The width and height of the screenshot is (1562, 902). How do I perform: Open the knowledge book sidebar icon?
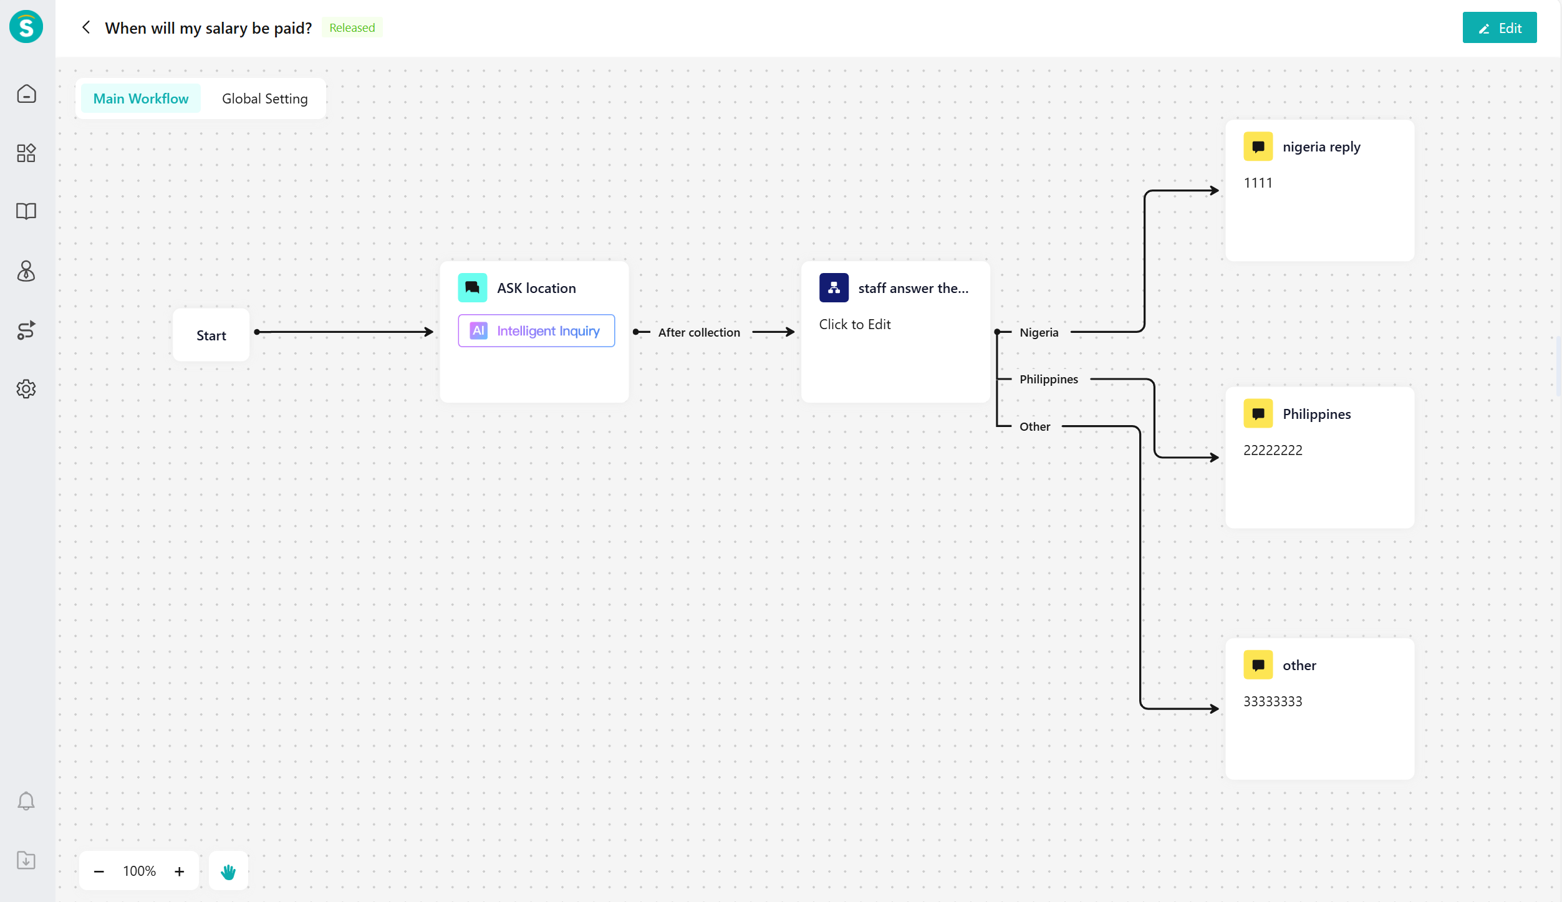[x=26, y=211]
